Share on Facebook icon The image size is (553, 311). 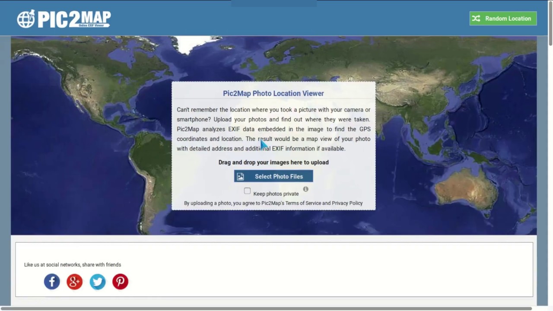pyautogui.click(x=52, y=282)
